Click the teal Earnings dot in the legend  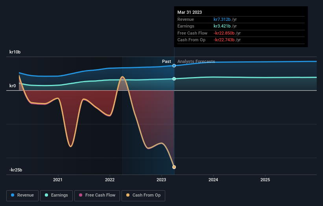[46, 195]
